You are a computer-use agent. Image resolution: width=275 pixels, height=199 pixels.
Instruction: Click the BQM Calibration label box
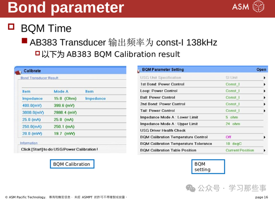coord(72,164)
